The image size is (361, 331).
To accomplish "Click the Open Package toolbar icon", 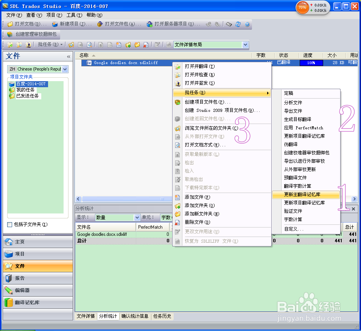I will (100, 24).
